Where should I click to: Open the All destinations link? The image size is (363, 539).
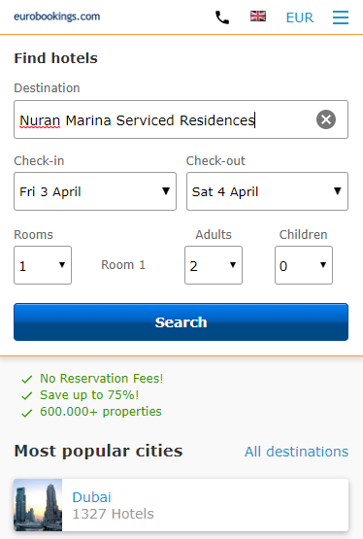pos(296,452)
